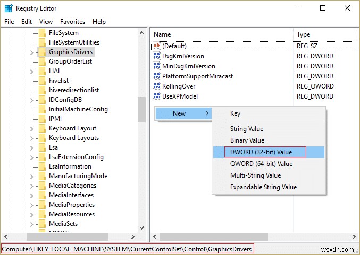Choose DWORD (32-bit) Value from submenu
Viewport: 360px width, 255px height.
[x=269, y=152]
